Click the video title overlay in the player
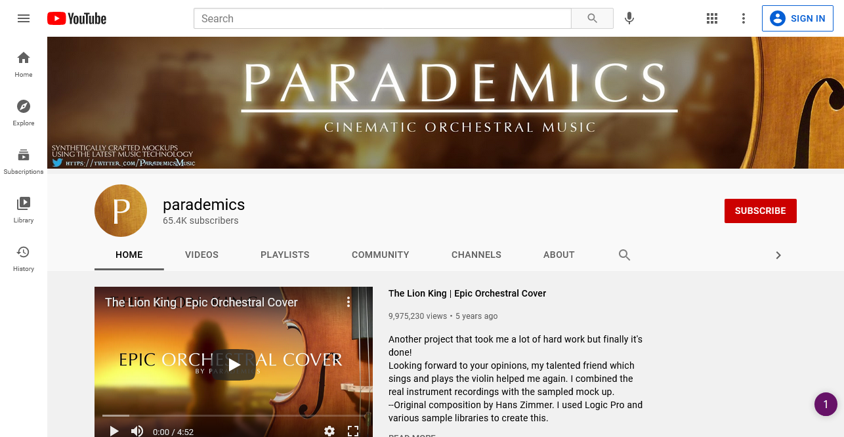This screenshot has width=844, height=437. 201,302
